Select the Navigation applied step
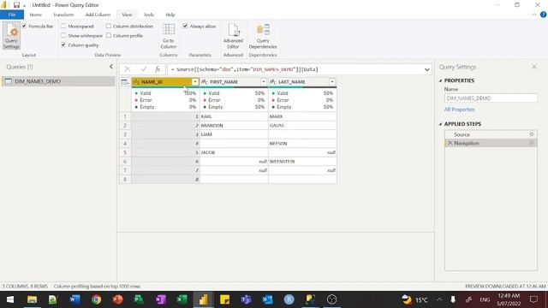The height and width of the screenshot is (308, 548). point(491,143)
